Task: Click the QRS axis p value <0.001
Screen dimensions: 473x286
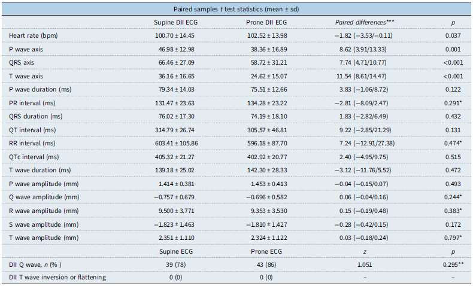Action: (453, 63)
